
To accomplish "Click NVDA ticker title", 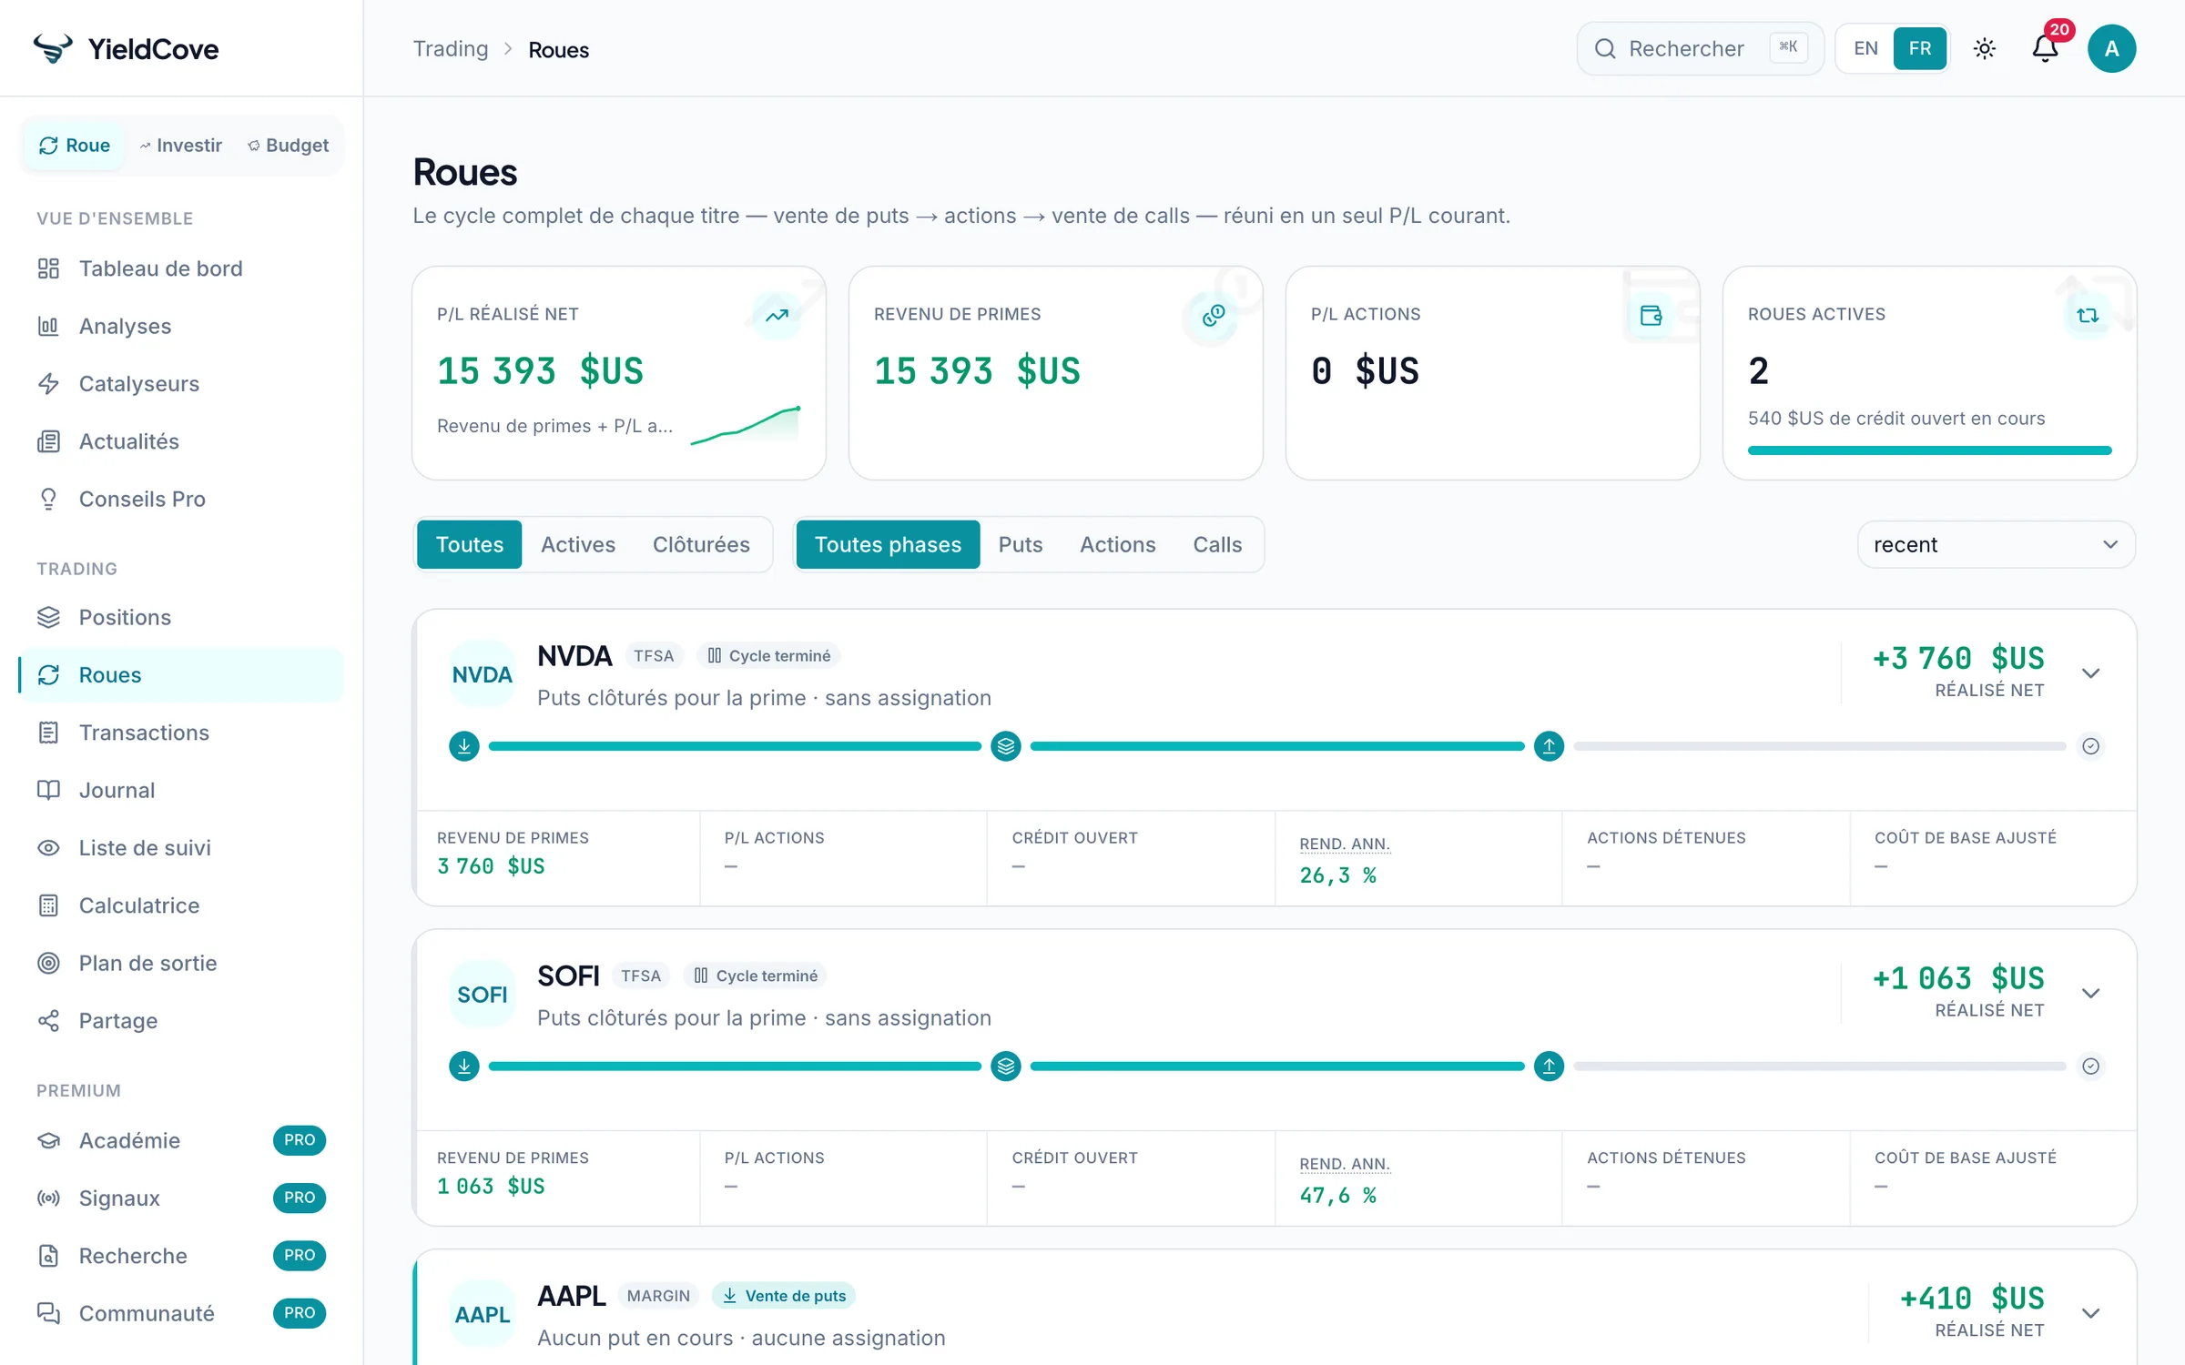I will coord(574,655).
